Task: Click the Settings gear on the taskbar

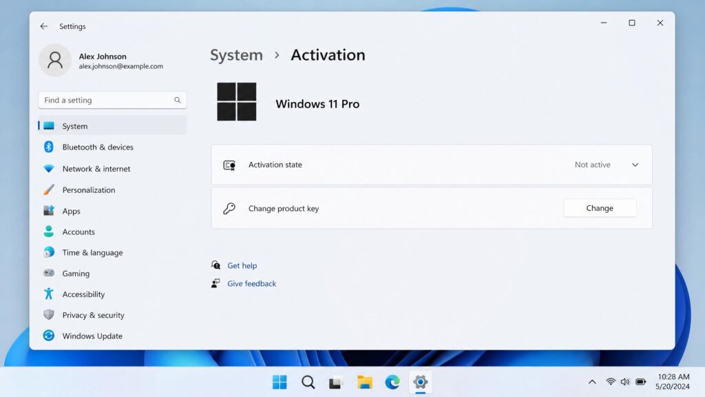Action: 421,382
